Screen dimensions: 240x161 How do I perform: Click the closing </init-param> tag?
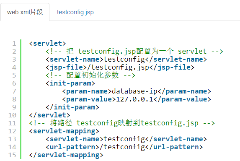coord(72,107)
